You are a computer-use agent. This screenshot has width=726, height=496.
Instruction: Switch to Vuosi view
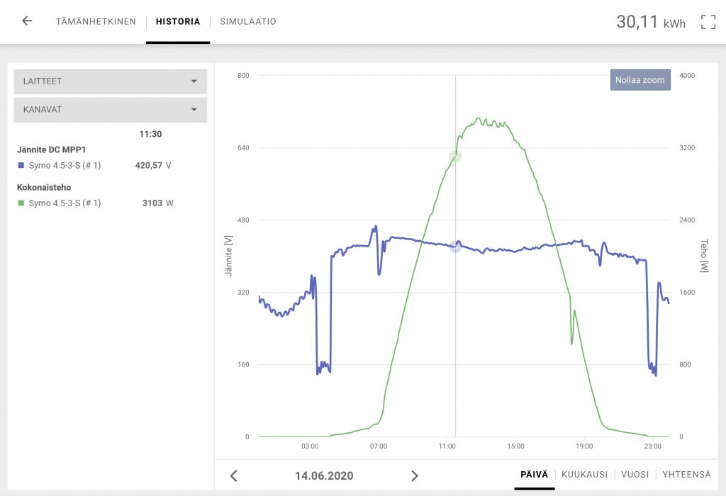(x=635, y=475)
